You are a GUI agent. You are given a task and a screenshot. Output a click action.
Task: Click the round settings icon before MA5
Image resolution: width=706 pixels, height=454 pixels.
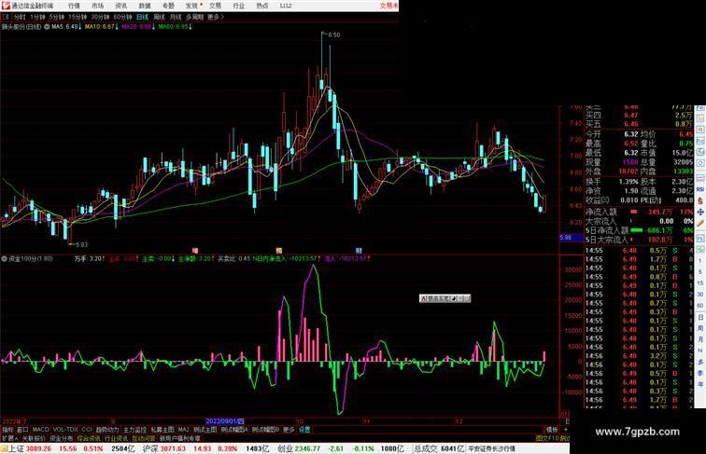pos(47,27)
